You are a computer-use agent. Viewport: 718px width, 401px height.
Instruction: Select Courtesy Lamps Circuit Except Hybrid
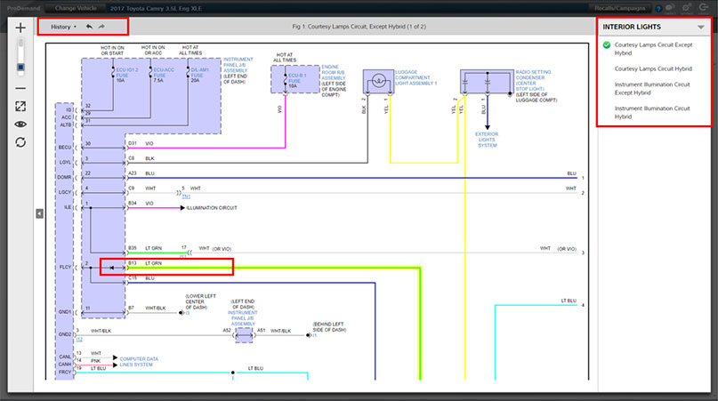point(653,49)
